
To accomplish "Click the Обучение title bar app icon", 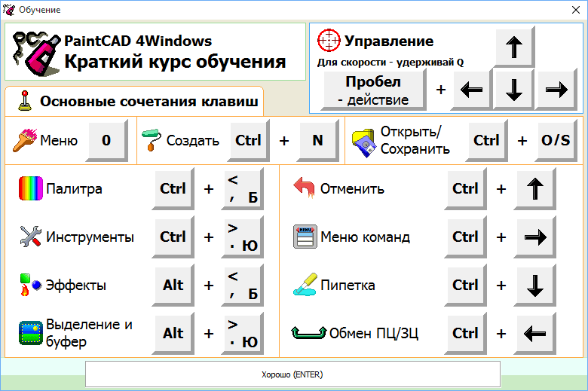I will point(8,10).
